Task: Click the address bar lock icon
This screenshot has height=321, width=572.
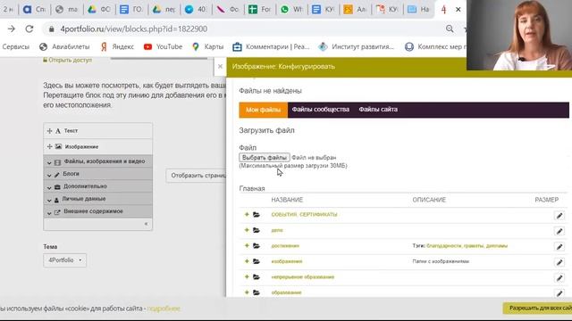Action: click(52, 29)
